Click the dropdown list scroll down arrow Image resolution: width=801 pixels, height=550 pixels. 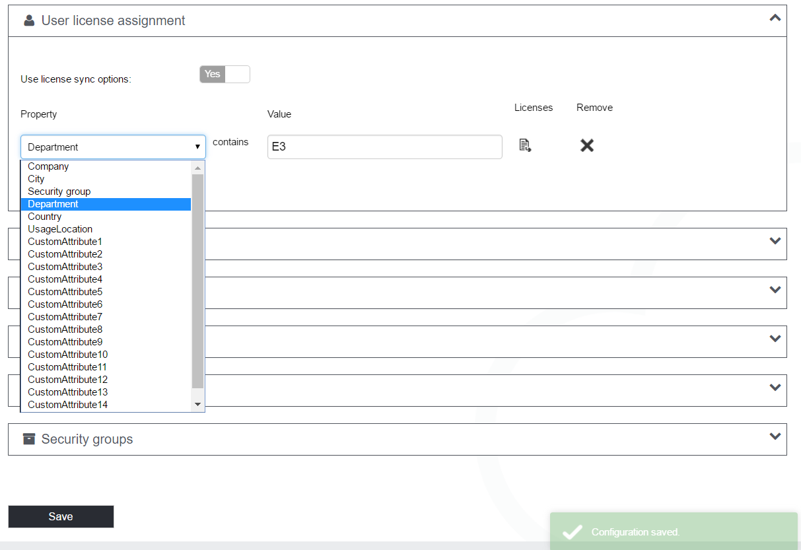pyautogui.click(x=197, y=404)
